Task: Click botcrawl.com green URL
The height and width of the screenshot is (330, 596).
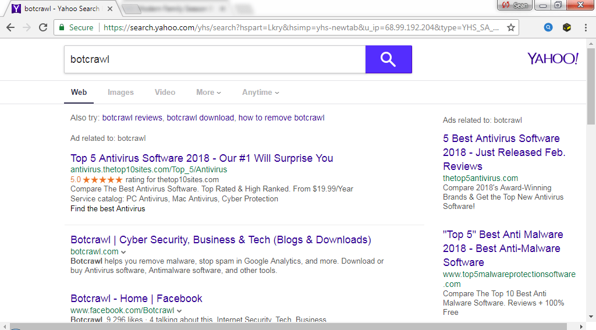Action: point(95,251)
